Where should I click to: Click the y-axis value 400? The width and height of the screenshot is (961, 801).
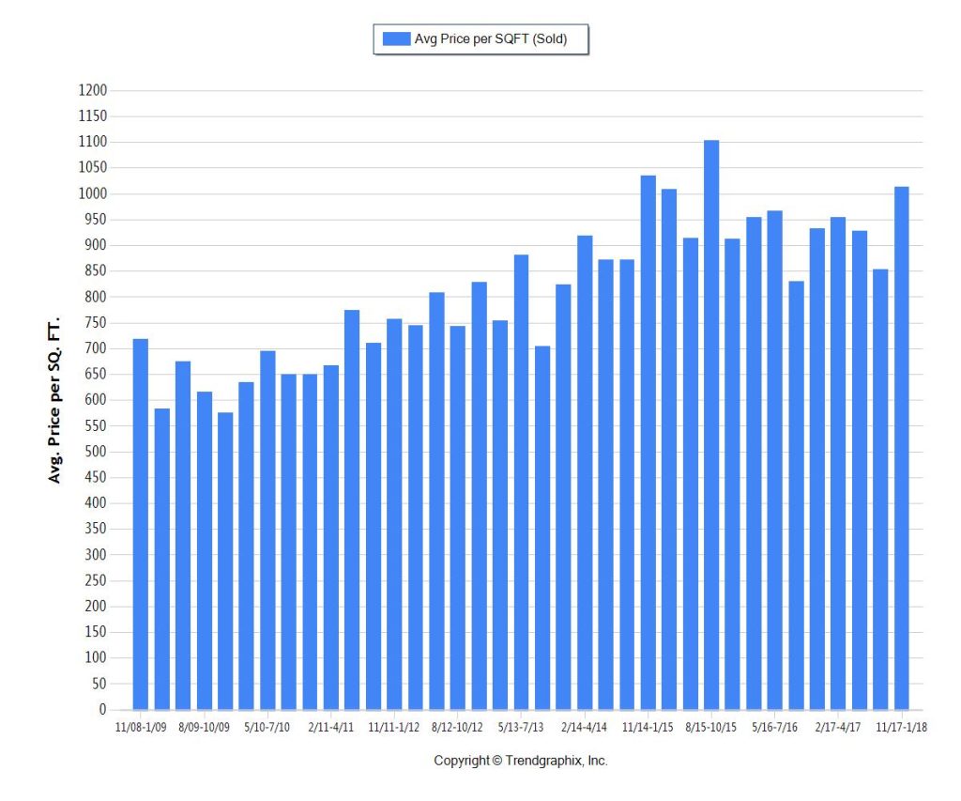(x=96, y=503)
